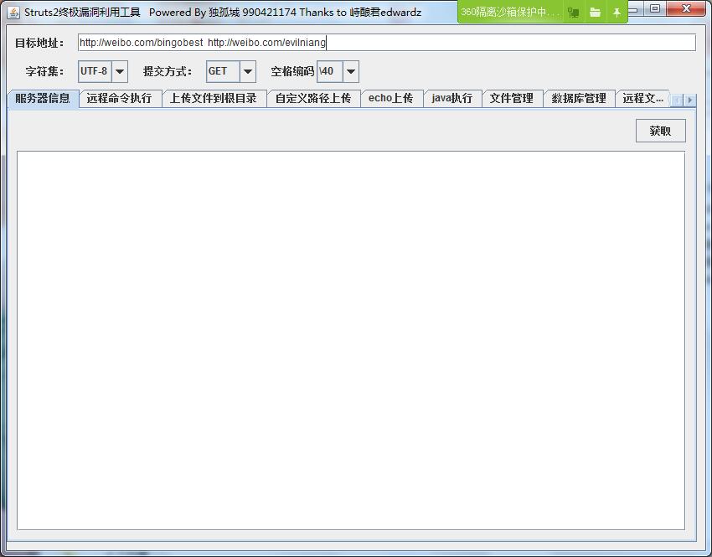
Task: Click the 360 sandbox network computer icon
Action: pyautogui.click(x=574, y=13)
